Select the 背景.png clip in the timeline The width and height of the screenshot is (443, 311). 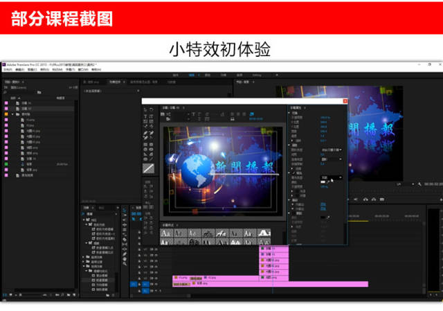(270, 284)
